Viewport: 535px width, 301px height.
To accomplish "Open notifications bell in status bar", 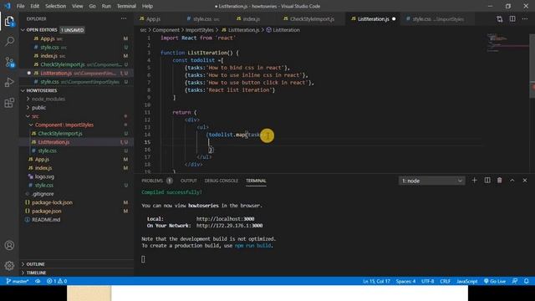I will click(527, 281).
